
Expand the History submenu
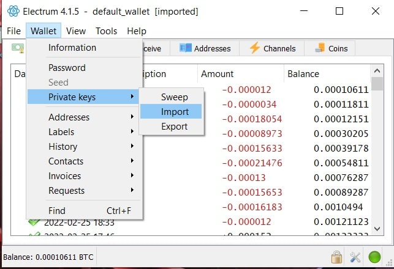(85, 146)
